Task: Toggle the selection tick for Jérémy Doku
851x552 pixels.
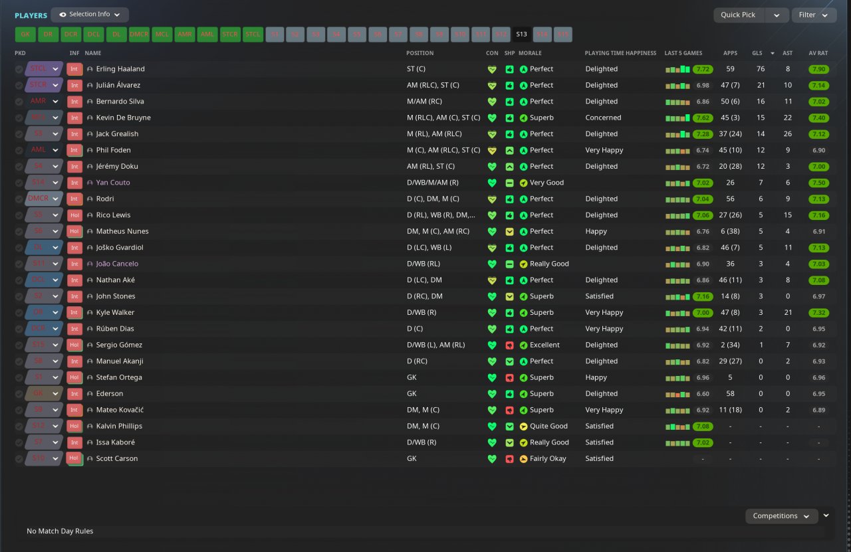Action: pos(19,166)
